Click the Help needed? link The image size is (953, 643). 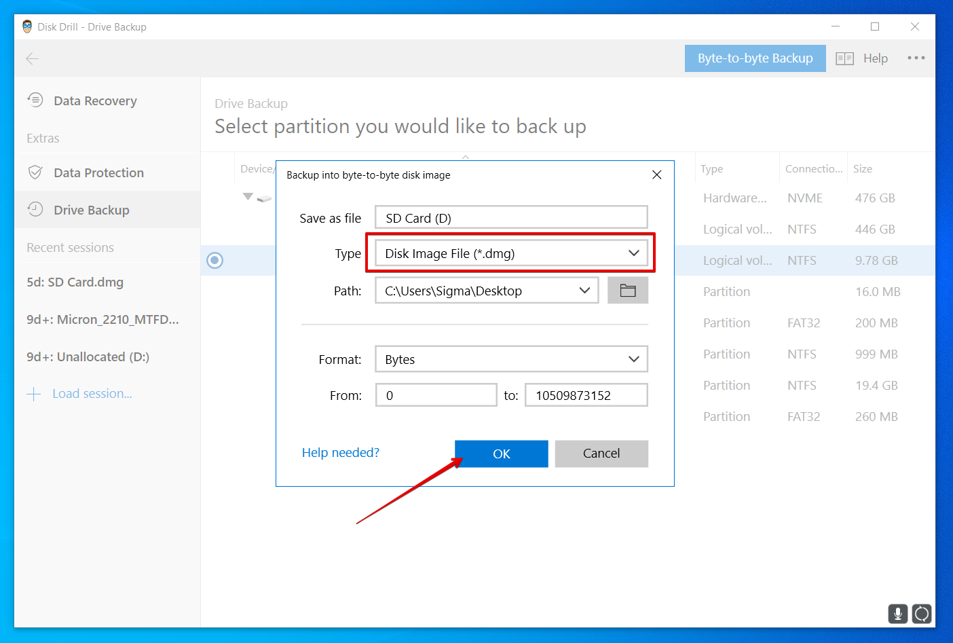click(x=341, y=452)
